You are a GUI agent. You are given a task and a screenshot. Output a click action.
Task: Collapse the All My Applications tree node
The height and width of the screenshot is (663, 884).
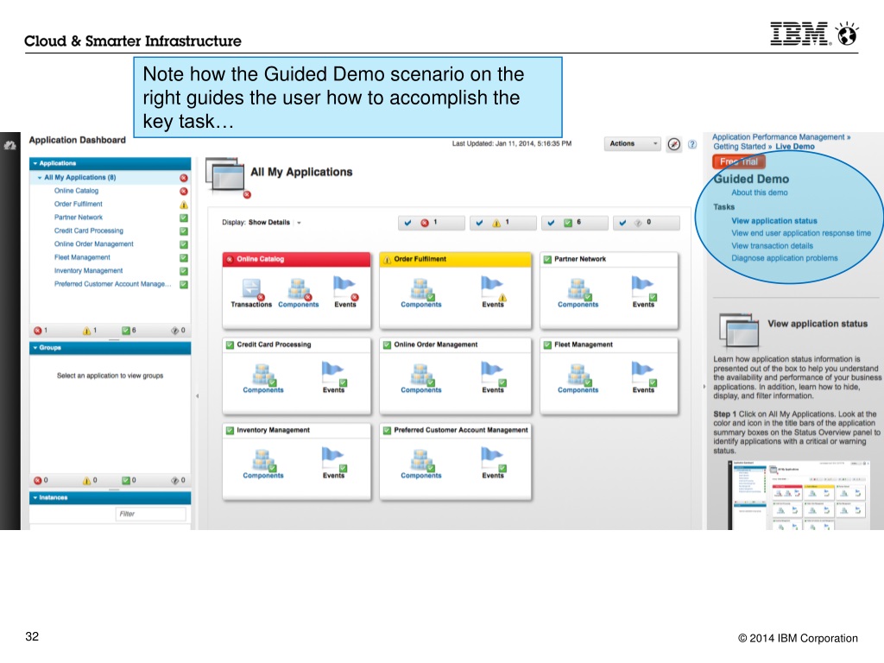pyautogui.click(x=40, y=178)
